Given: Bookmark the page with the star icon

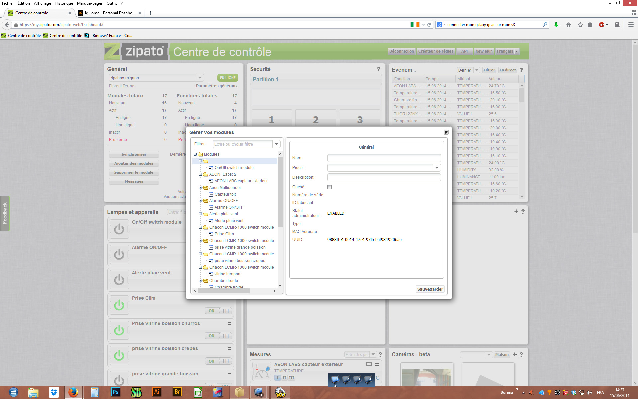Looking at the screenshot, I should pyautogui.click(x=580, y=25).
